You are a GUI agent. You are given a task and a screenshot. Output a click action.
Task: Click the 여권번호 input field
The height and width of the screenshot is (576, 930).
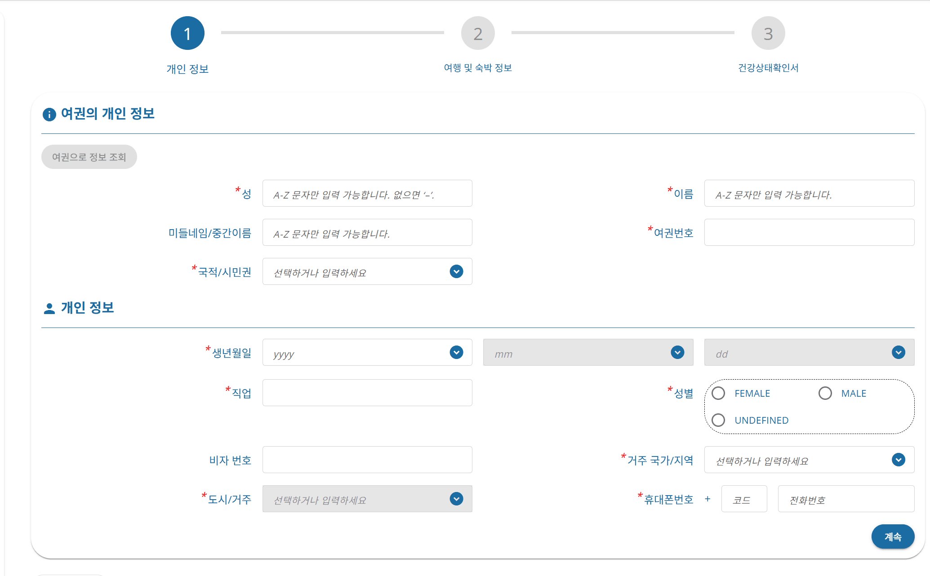(x=809, y=232)
